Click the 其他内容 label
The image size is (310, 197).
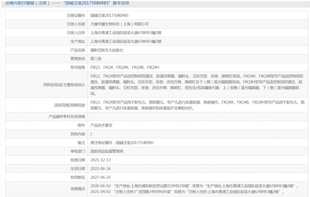(x=78, y=134)
